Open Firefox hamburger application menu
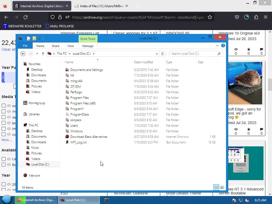This screenshot has width=272, height=204. (266, 17)
